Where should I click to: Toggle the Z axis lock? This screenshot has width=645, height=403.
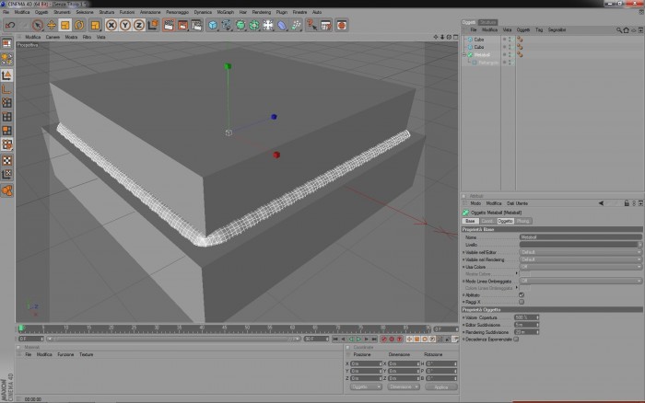pos(139,25)
